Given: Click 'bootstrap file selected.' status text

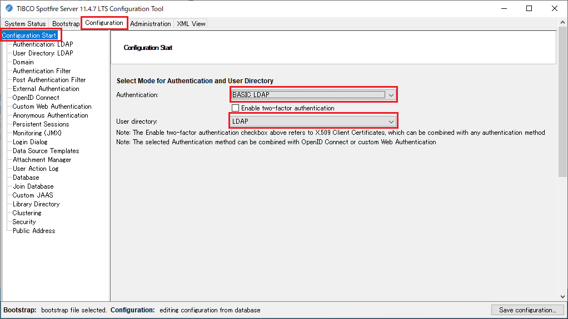Looking at the screenshot, I should point(74,310).
